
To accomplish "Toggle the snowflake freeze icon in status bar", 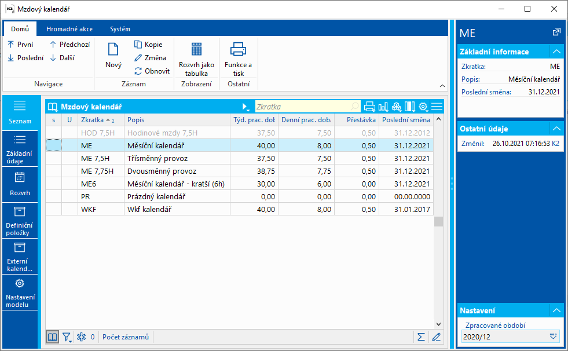I will pyautogui.click(x=82, y=337).
